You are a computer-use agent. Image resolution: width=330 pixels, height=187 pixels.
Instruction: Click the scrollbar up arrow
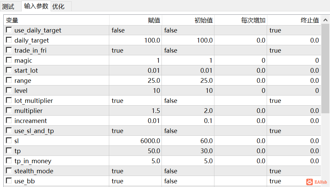coord(325,20)
